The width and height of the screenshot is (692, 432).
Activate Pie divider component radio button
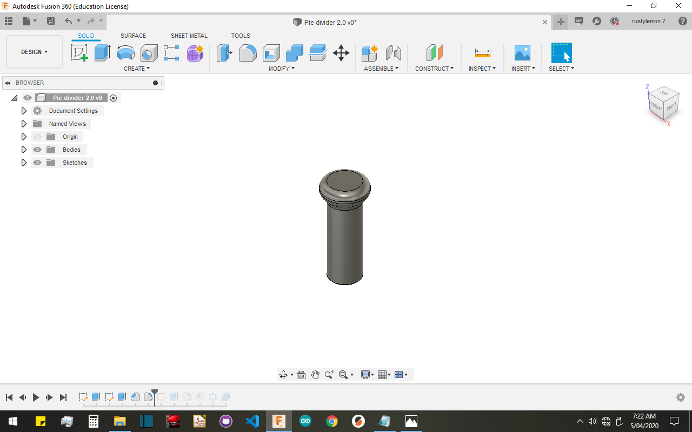[113, 98]
